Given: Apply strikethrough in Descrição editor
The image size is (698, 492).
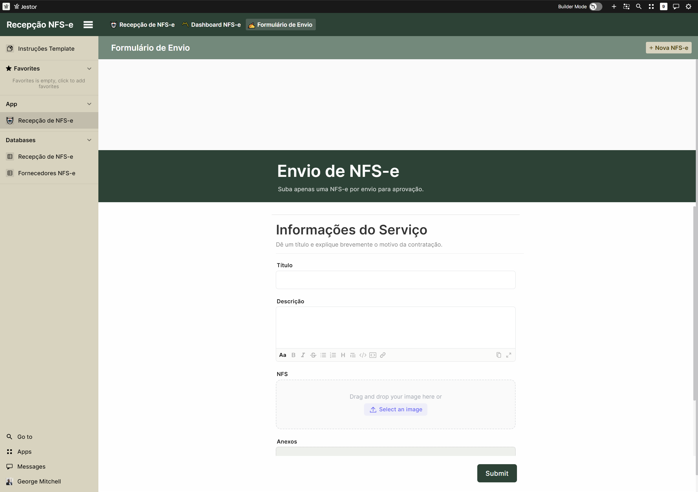Looking at the screenshot, I should (313, 355).
